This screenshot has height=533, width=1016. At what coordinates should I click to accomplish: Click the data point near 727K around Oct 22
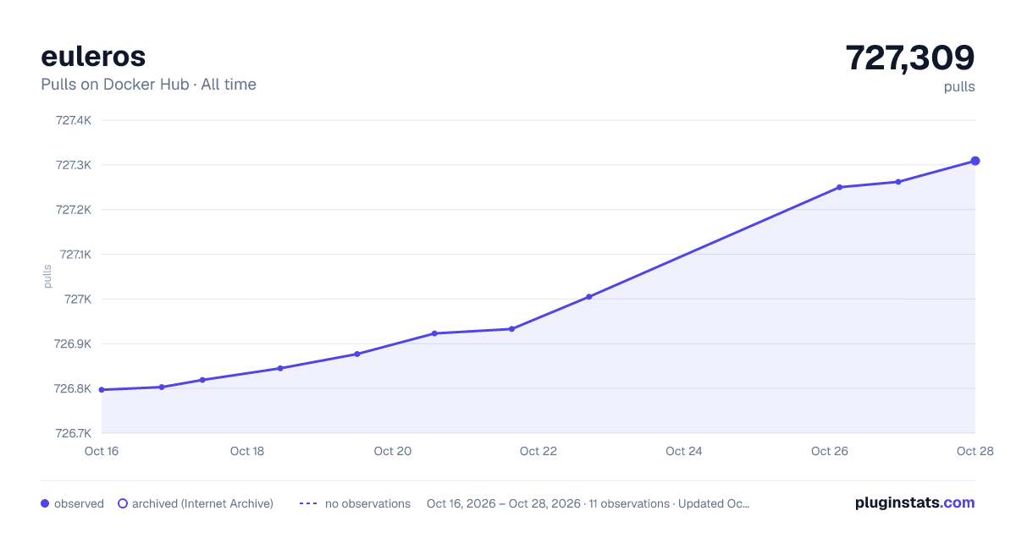(589, 297)
